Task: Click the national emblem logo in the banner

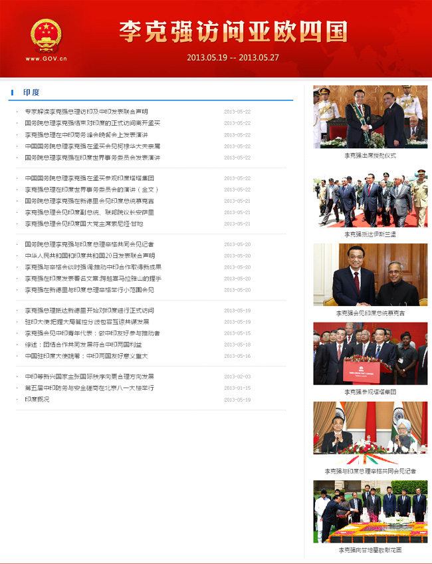Action: coord(46,36)
